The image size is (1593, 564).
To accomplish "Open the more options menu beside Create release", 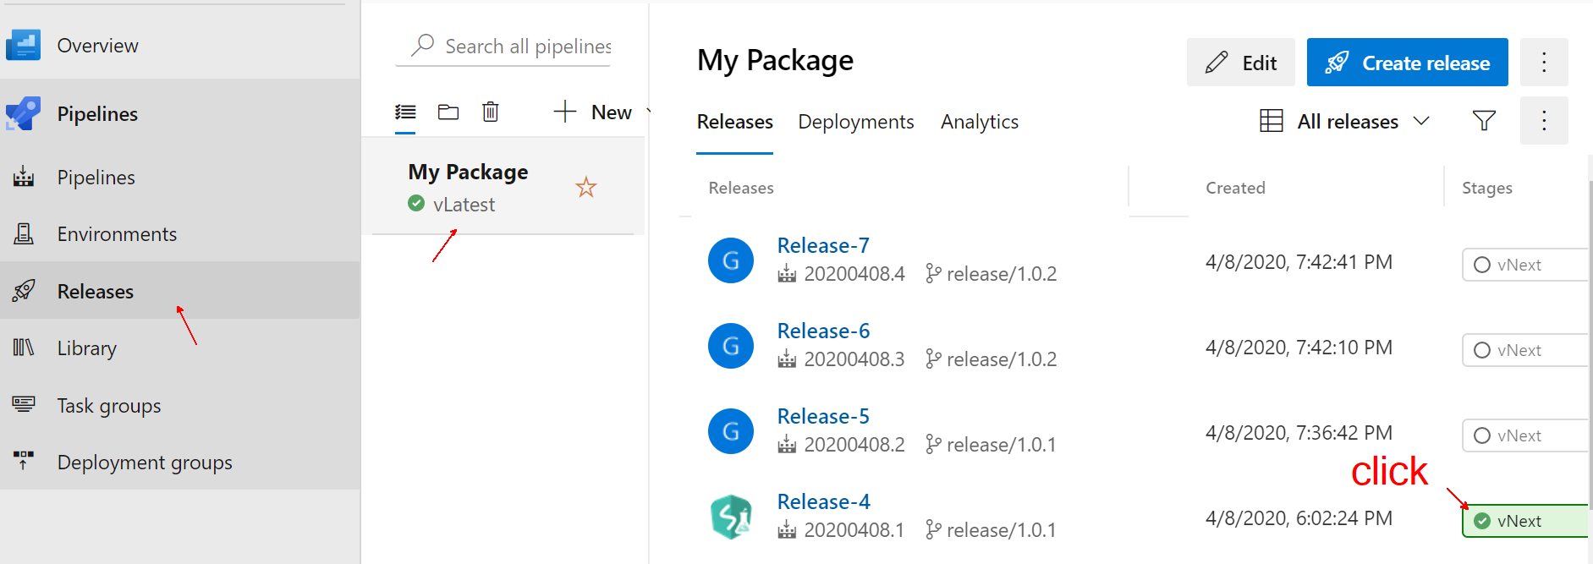I will pos(1544,62).
